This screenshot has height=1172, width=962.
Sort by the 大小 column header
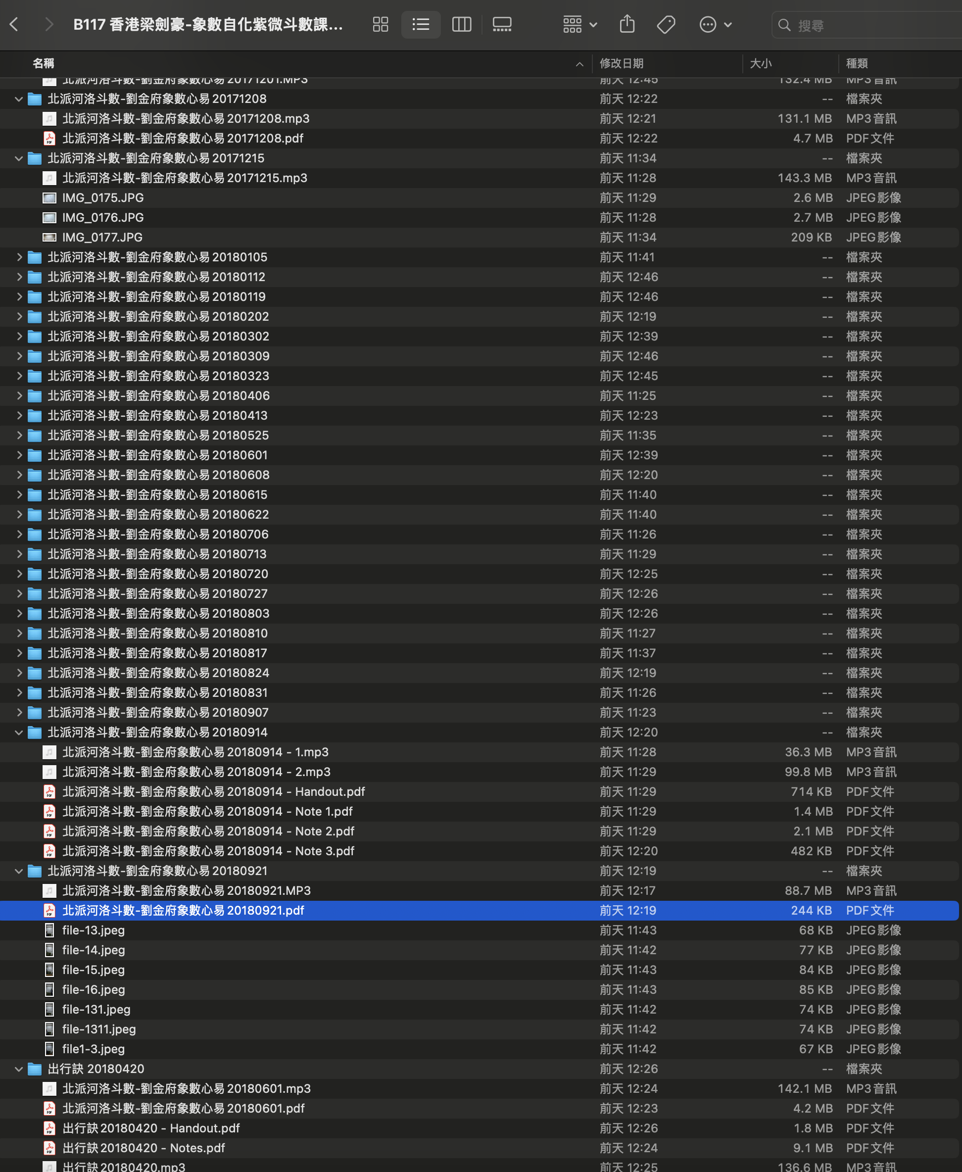760,64
